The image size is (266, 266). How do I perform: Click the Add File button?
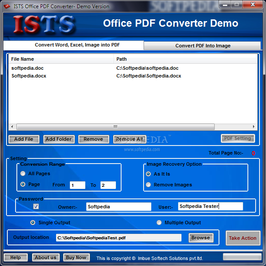pyautogui.click(x=24, y=139)
